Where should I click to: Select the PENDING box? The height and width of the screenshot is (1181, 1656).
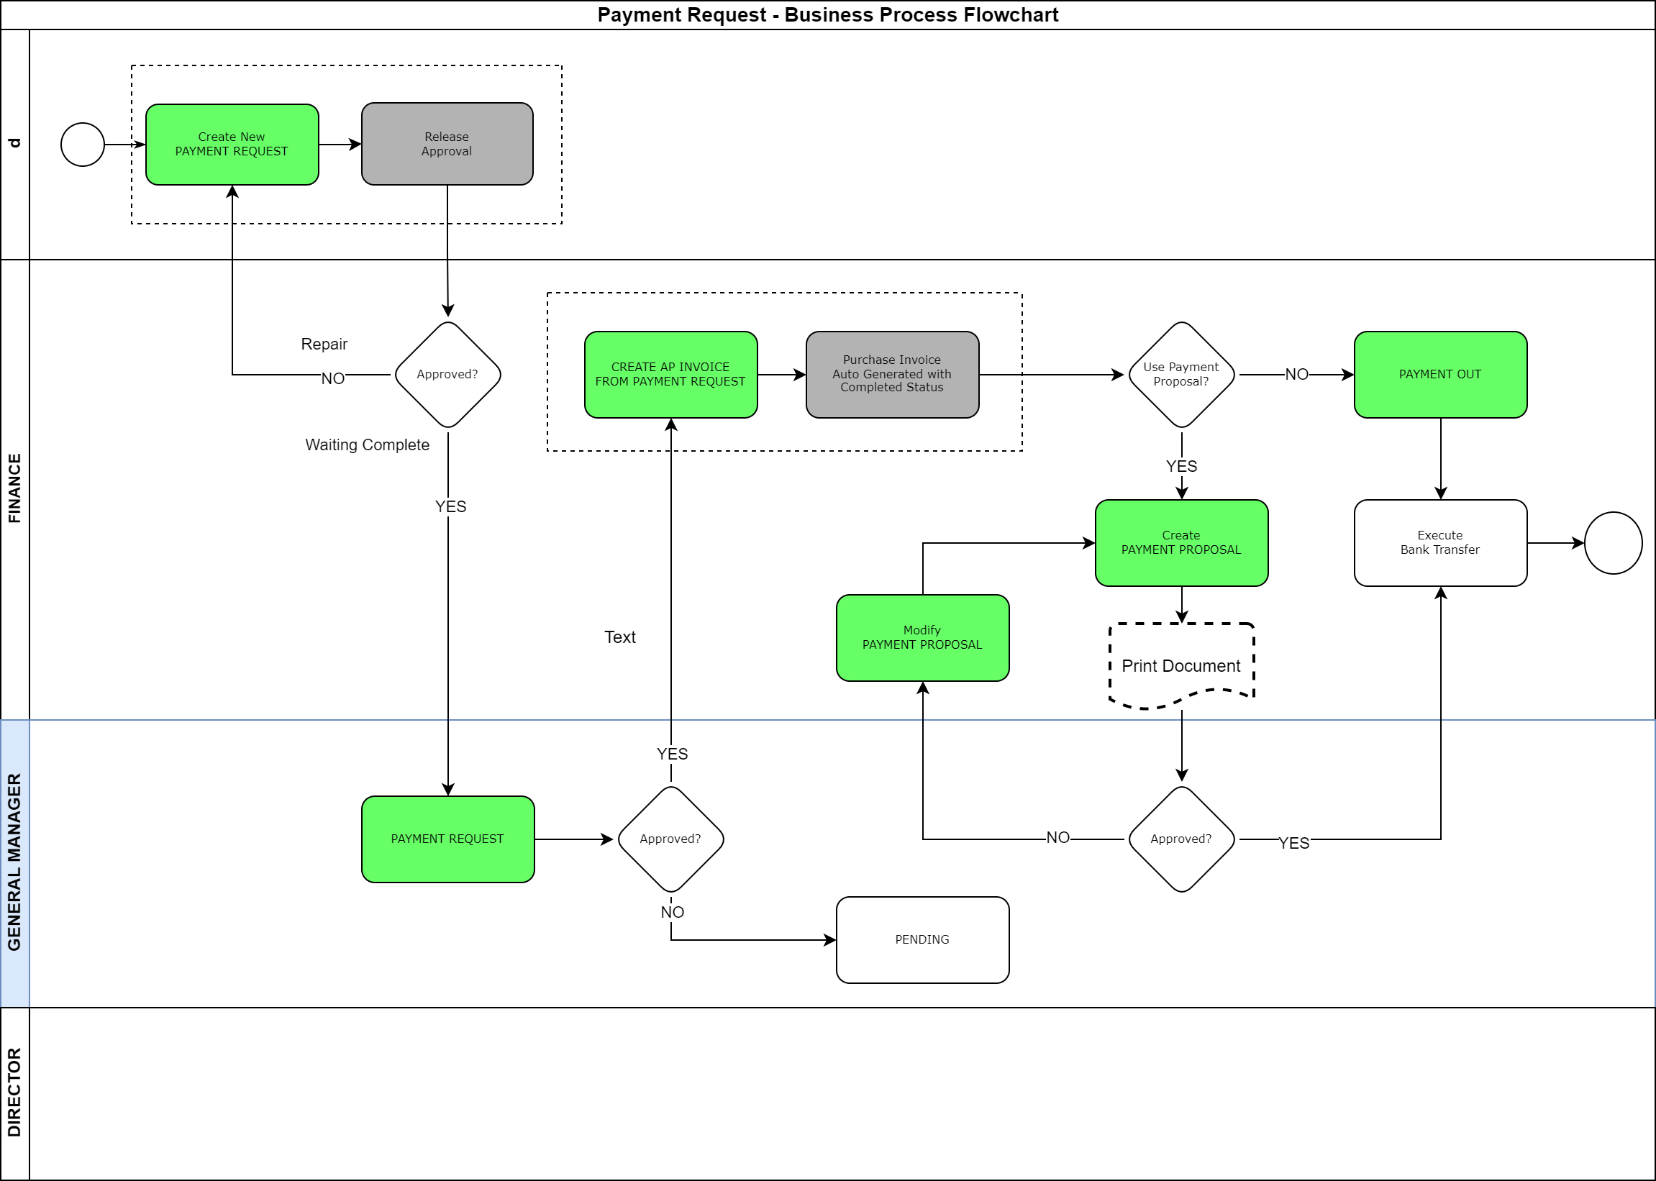(x=922, y=939)
